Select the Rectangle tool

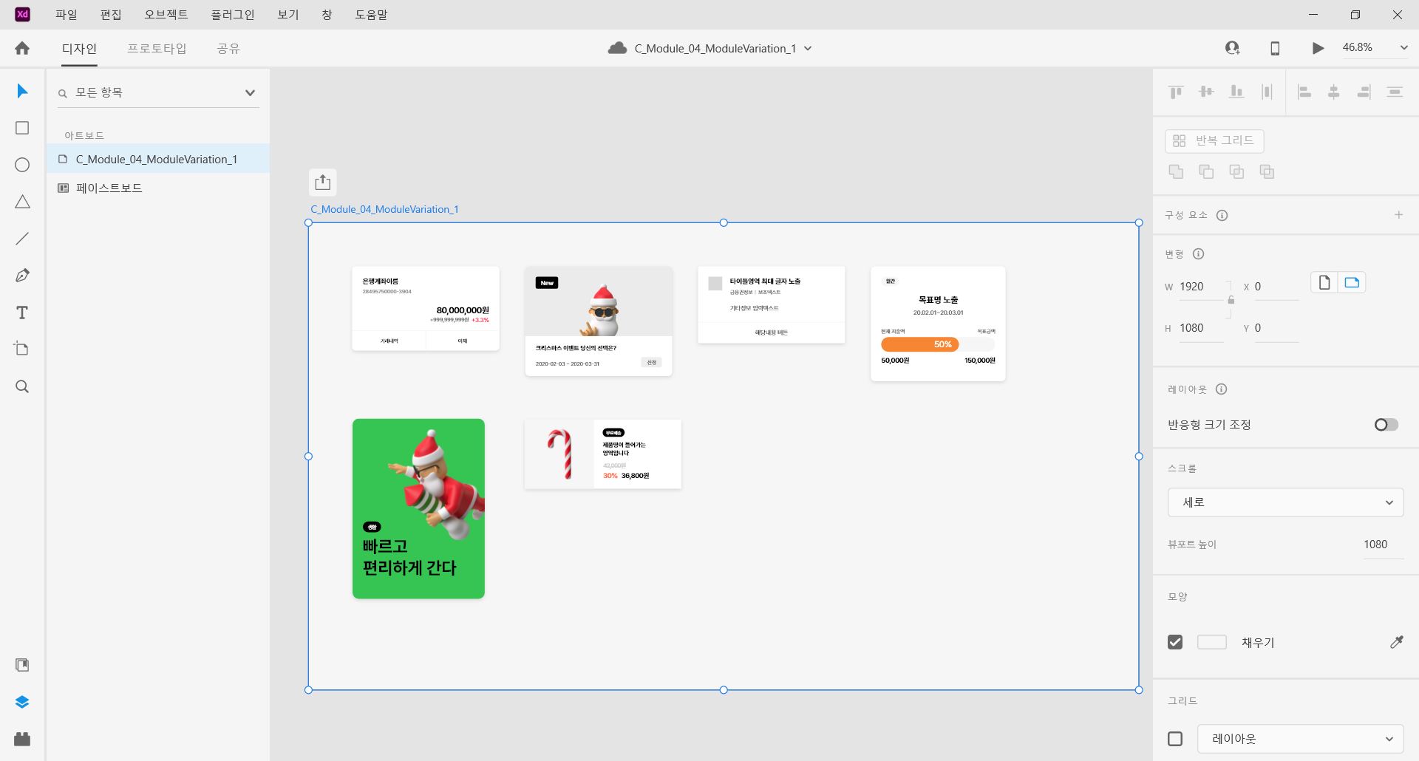(x=22, y=128)
